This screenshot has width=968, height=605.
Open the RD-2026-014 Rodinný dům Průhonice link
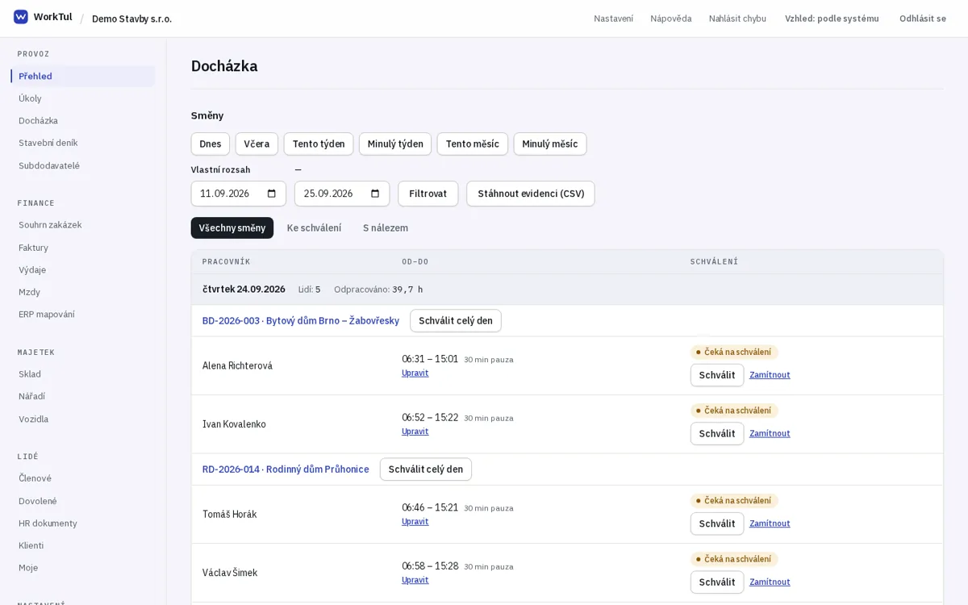pos(286,469)
